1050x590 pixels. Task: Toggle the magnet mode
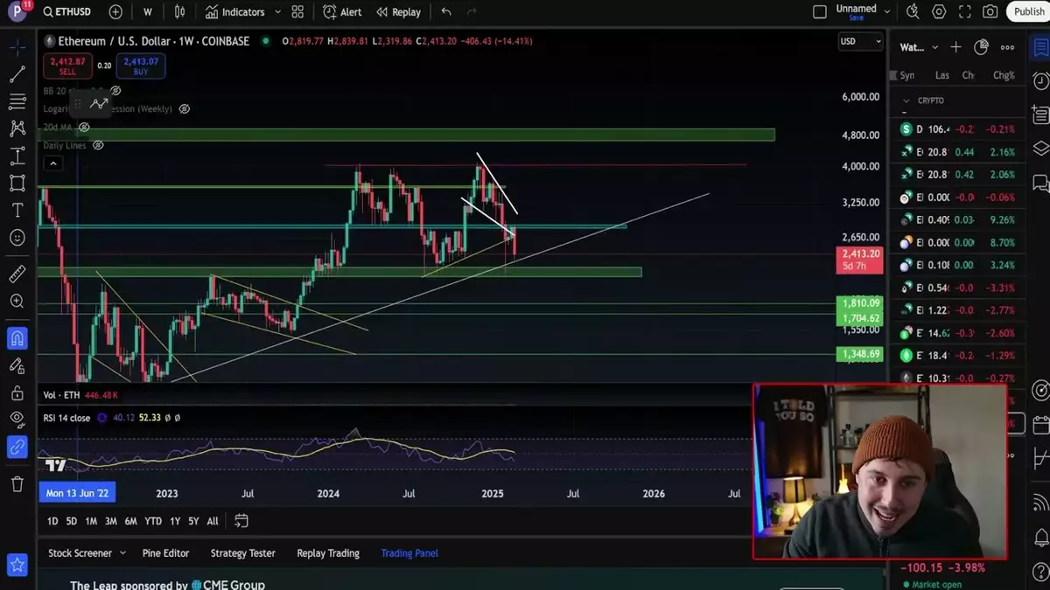pos(17,337)
